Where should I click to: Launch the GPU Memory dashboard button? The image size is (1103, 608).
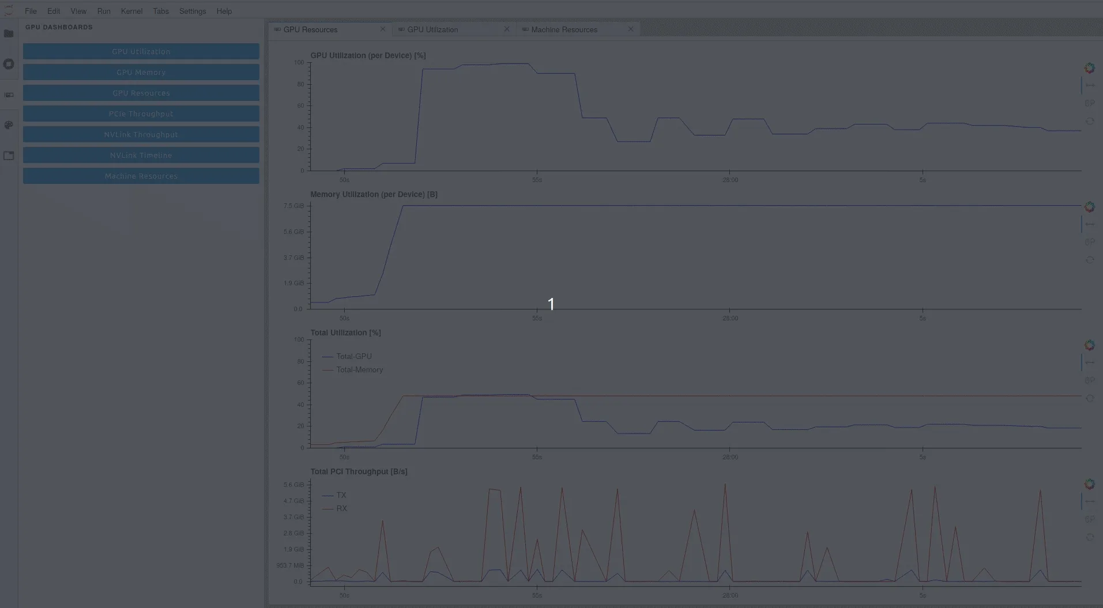coord(141,72)
